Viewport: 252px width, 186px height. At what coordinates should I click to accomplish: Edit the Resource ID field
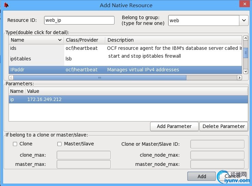[79, 20]
